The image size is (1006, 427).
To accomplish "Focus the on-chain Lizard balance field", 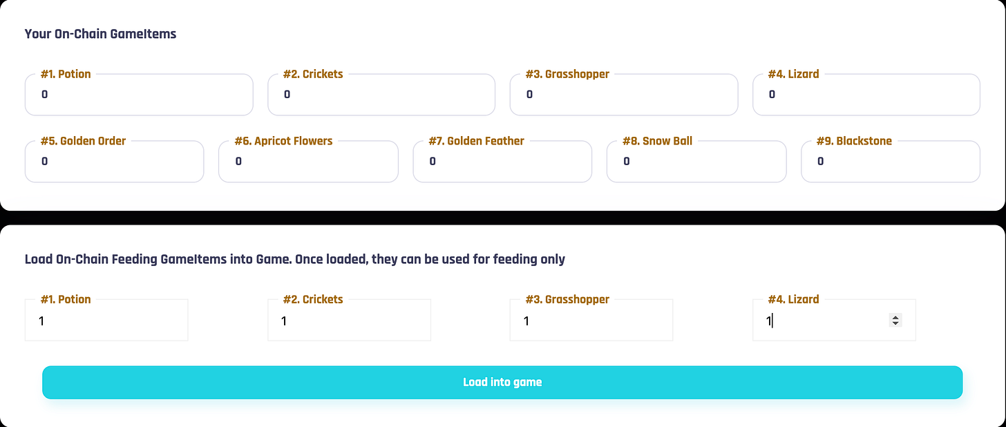I will [866, 95].
